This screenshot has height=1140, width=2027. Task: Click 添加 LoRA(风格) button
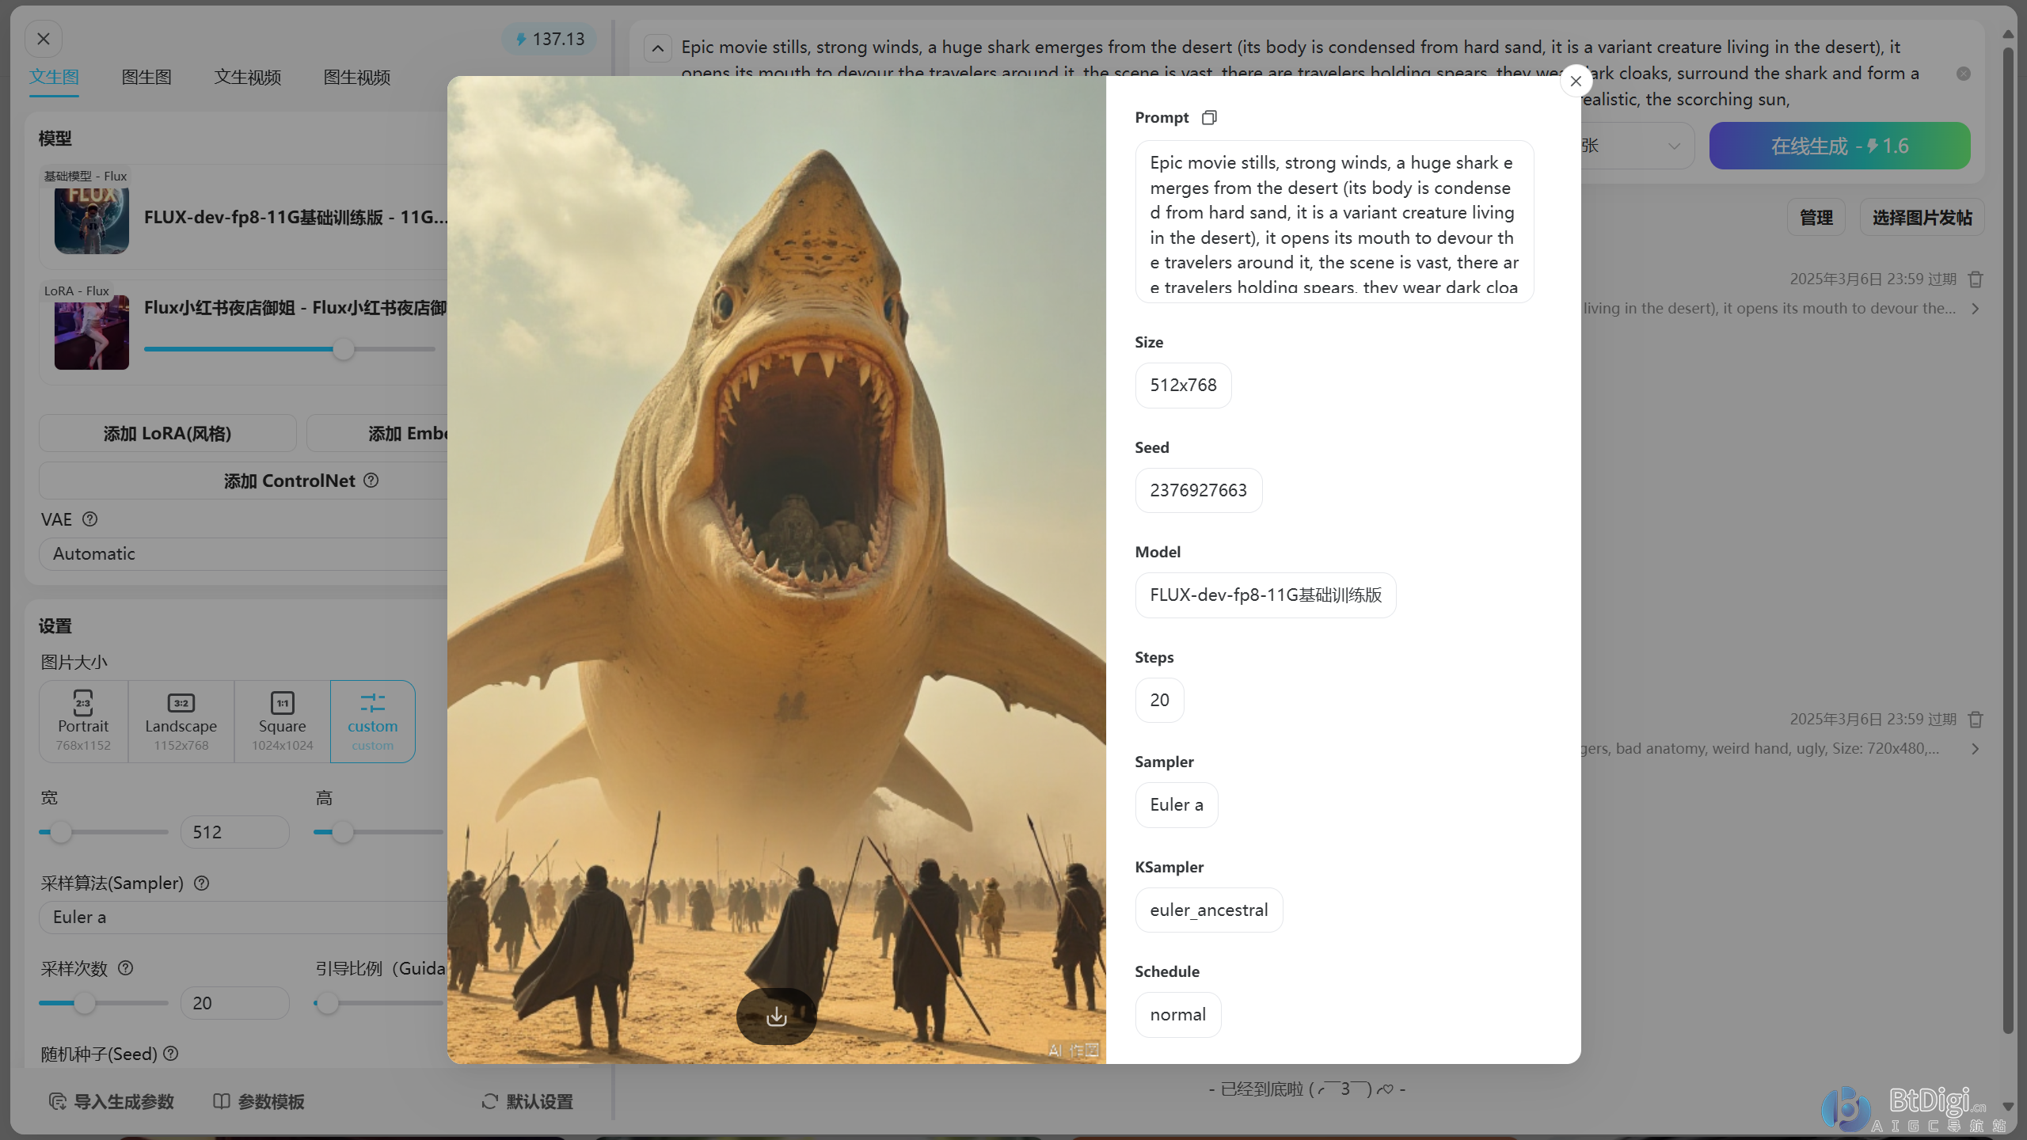coord(167,433)
